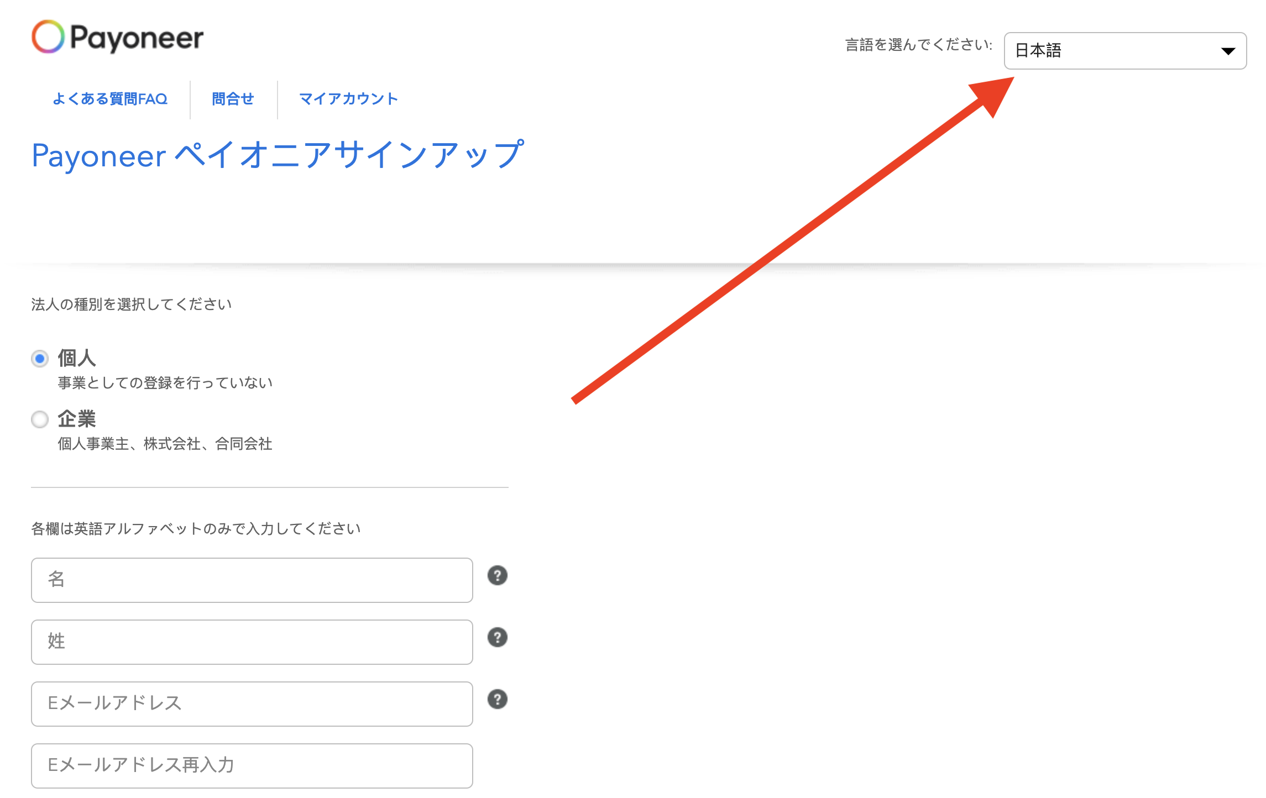Click the 言語を選んでください label
Image resolution: width=1266 pixels, height=798 pixels.
[919, 45]
